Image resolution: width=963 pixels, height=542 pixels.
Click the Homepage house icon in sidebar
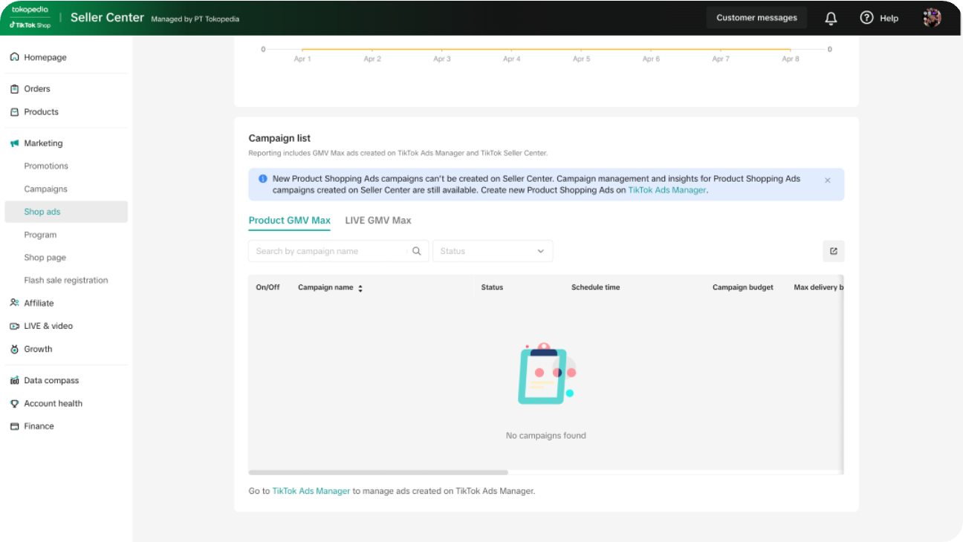pos(14,57)
